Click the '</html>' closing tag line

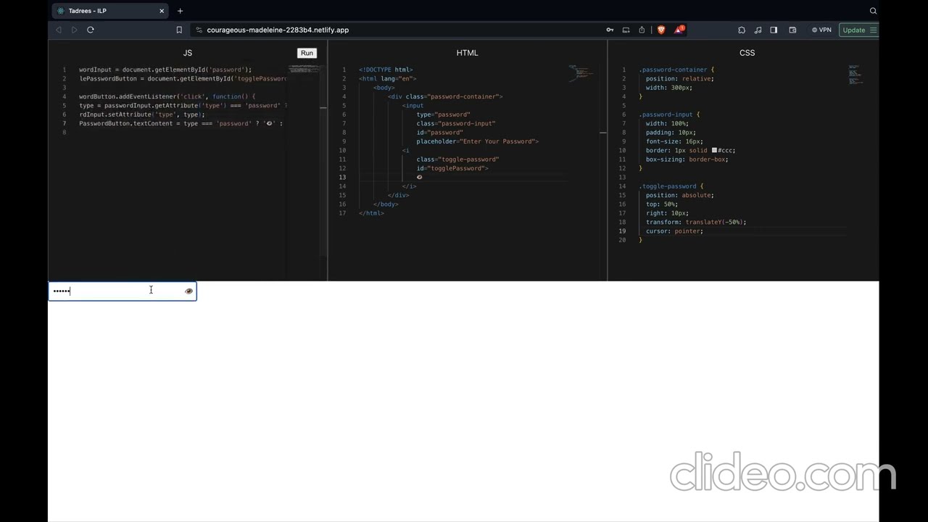click(x=371, y=213)
